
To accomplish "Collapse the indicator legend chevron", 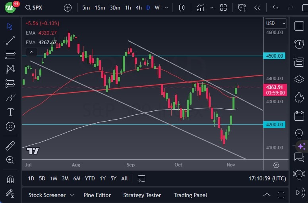I will point(31,52).
